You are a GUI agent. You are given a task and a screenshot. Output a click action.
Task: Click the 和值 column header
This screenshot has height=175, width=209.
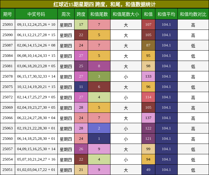tap(148, 14)
